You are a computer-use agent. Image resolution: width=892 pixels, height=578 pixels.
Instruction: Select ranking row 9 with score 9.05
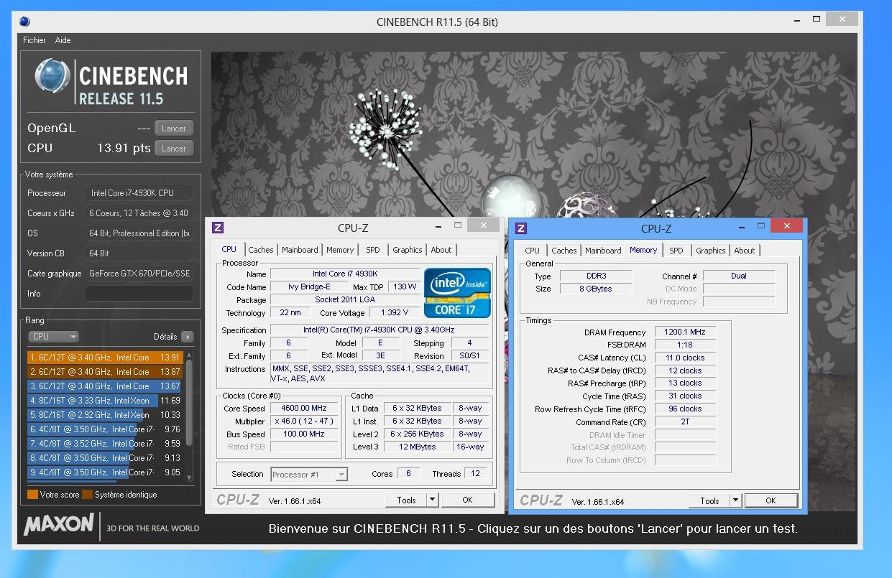(105, 472)
